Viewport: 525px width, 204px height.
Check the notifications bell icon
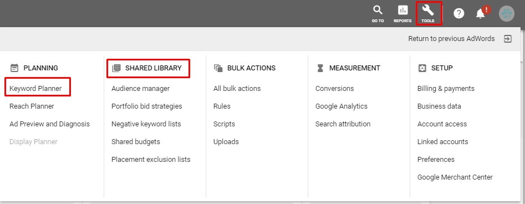coord(481,14)
